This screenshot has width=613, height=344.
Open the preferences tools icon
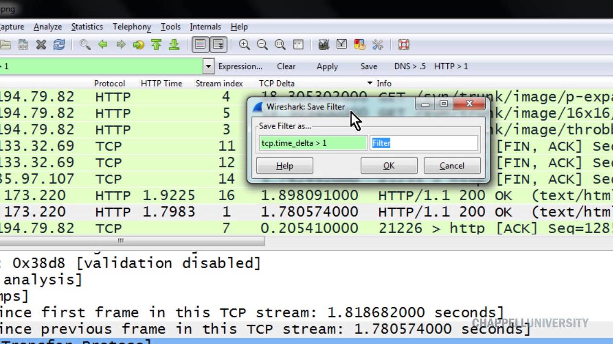(377, 45)
